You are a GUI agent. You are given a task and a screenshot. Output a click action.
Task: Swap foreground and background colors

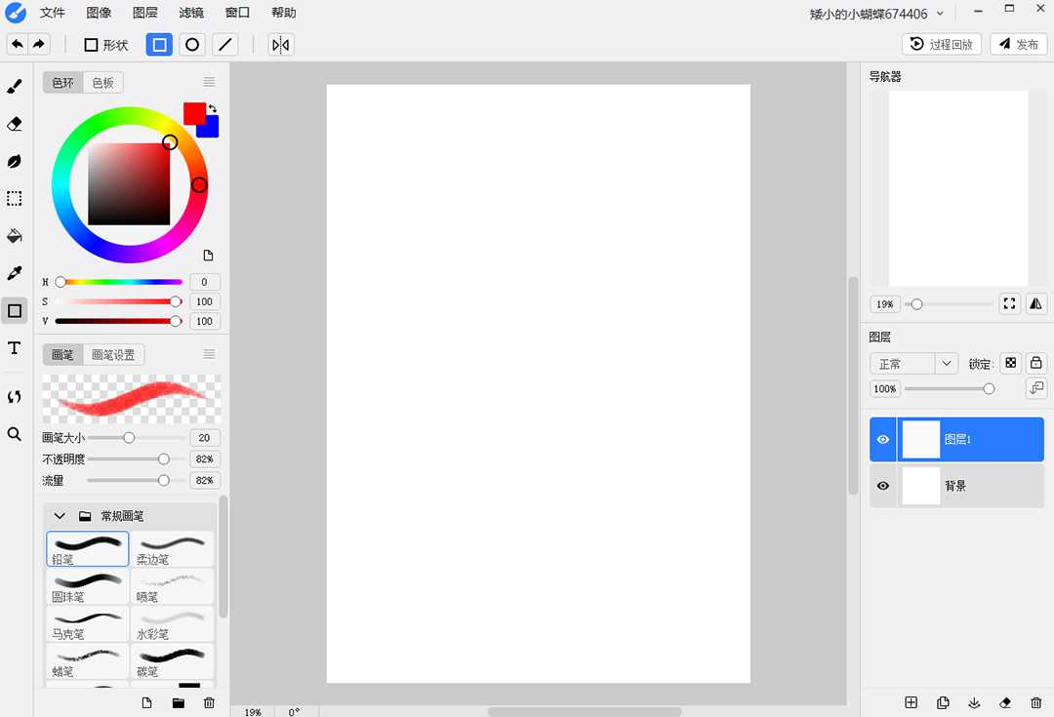[x=213, y=108]
